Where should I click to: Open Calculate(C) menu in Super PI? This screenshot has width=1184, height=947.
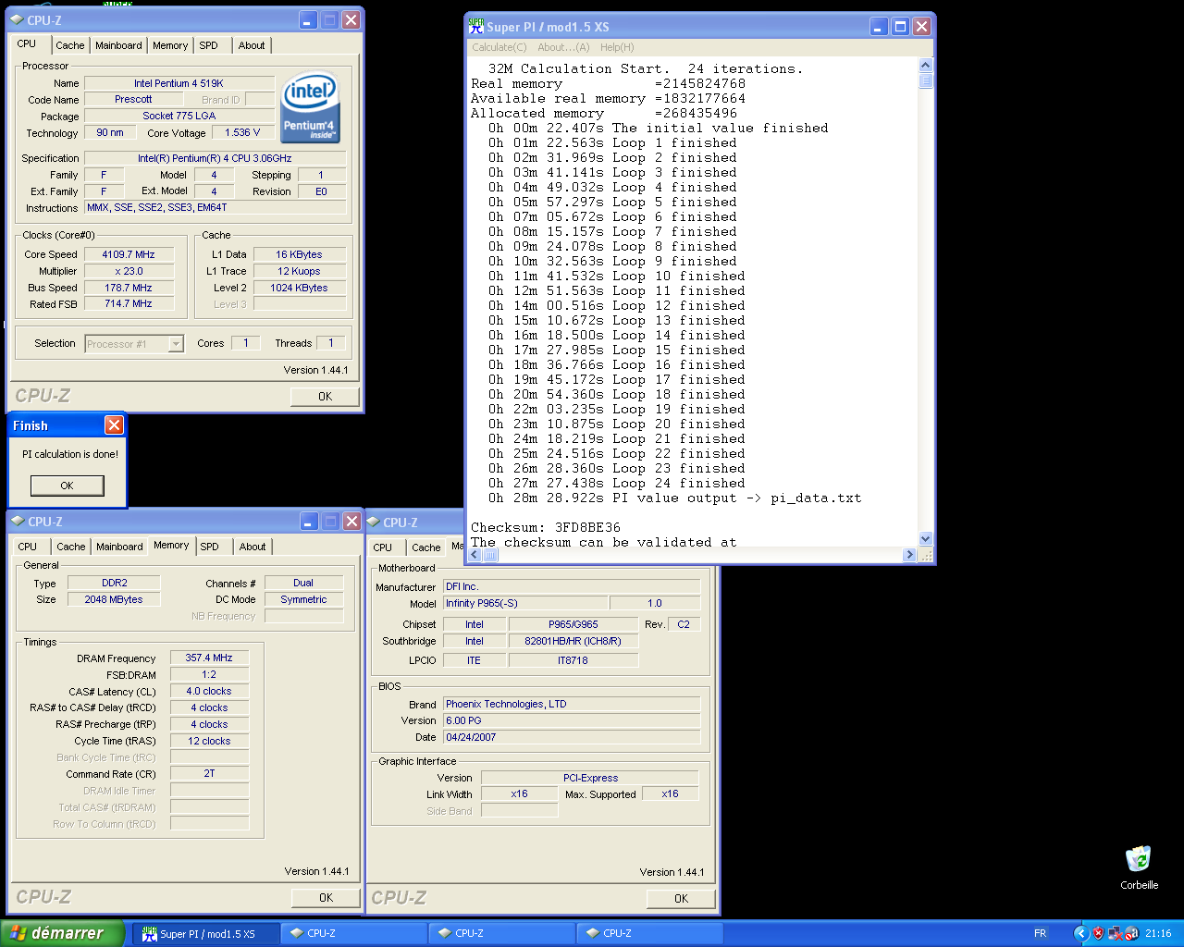tap(499, 47)
